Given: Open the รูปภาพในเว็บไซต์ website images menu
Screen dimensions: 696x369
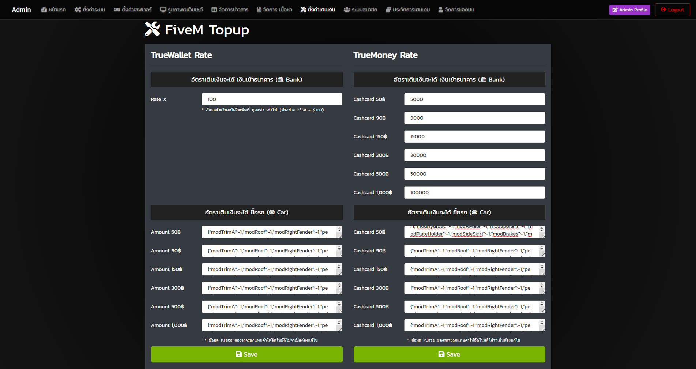Looking at the screenshot, I should click(x=181, y=10).
